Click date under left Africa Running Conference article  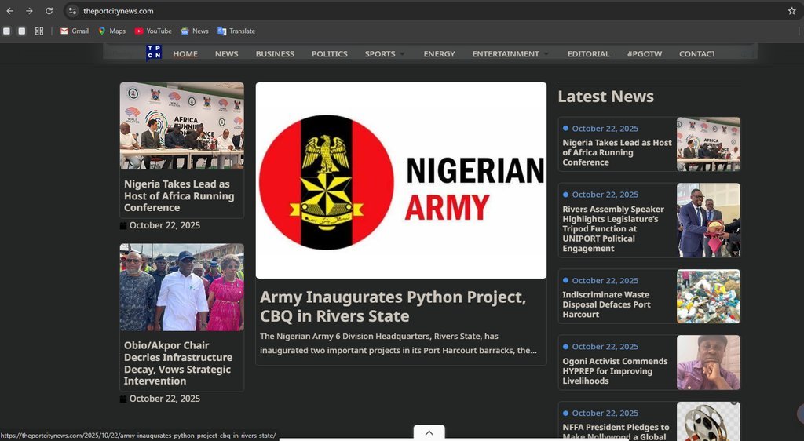[x=165, y=225]
